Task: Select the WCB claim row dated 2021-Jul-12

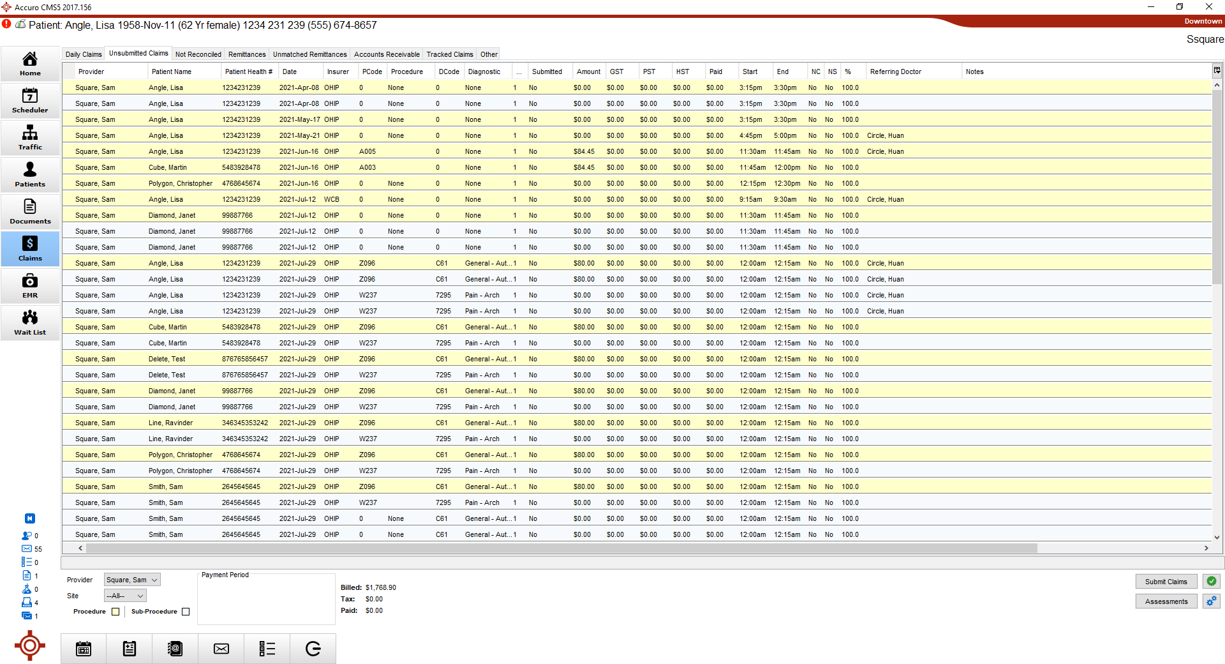Action: (x=637, y=199)
